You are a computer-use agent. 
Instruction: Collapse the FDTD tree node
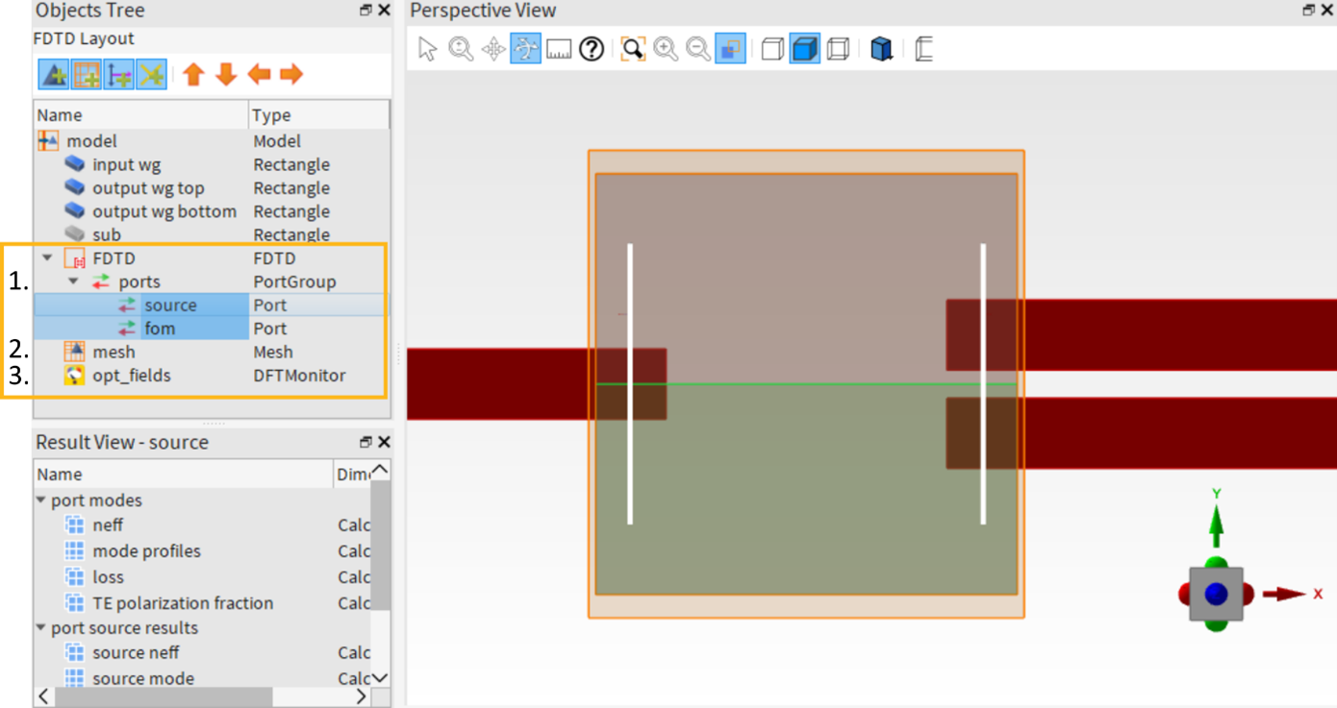(47, 258)
